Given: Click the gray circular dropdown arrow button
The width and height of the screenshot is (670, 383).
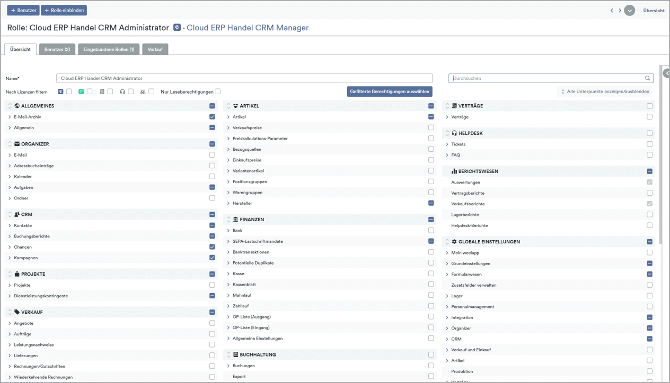Looking at the screenshot, I should coord(629,11).
